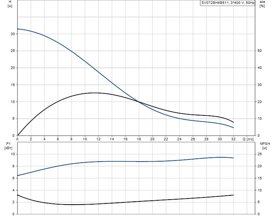Screen dimensions: 275x217
Task: Click the blue P1 power curve right endpoint
Action: 233,158
